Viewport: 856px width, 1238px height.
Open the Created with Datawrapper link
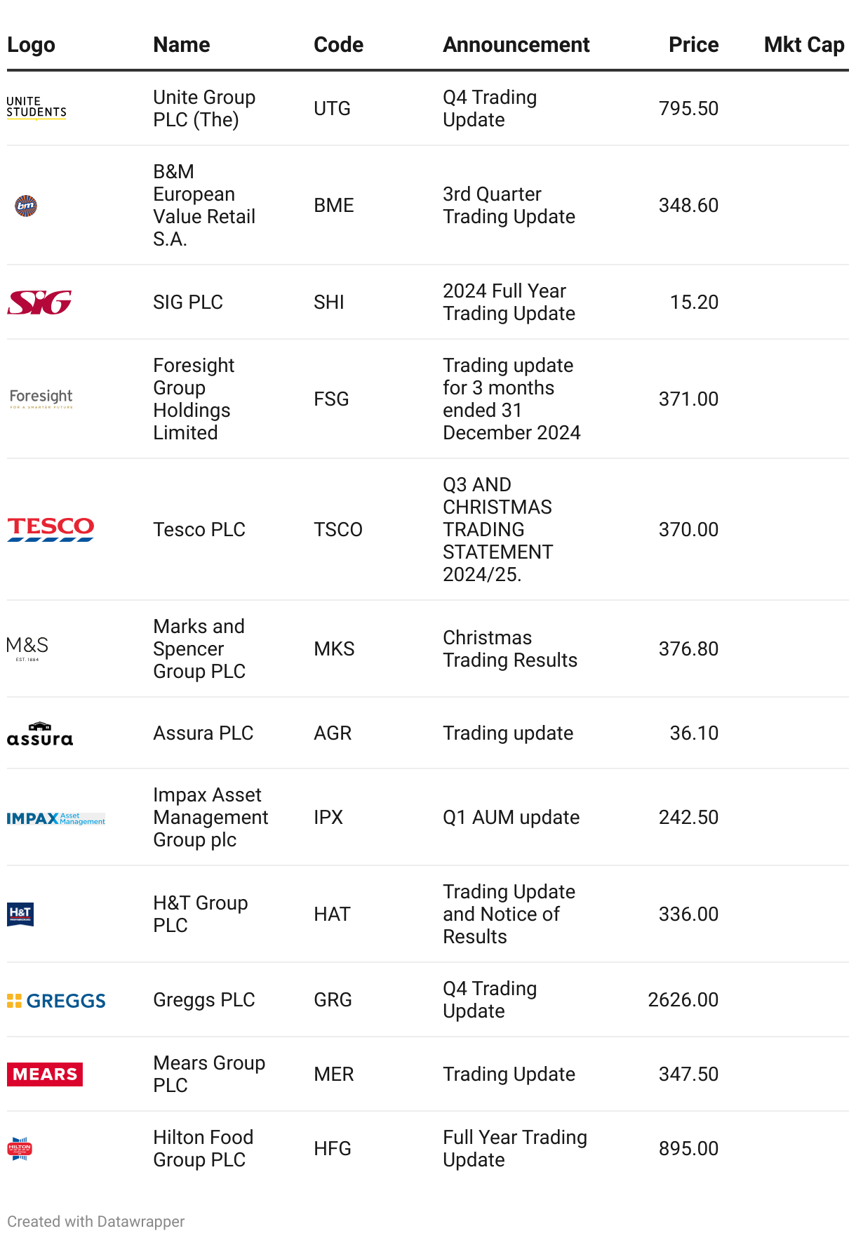pos(96,1221)
